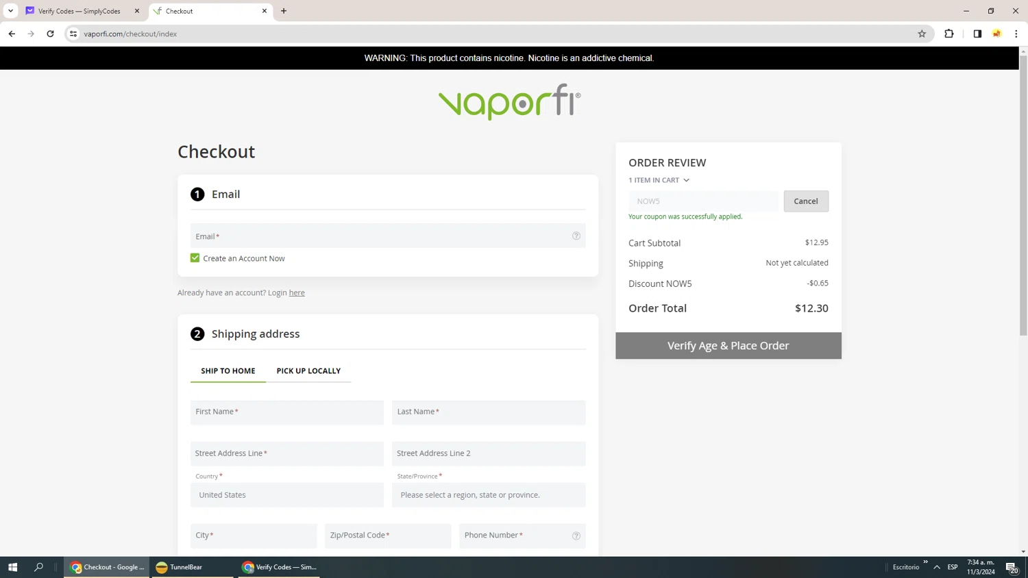Viewport: 1028px width, 578px height.
Task: Open the tab search dropdown arrow
Action: coord(10,11)
